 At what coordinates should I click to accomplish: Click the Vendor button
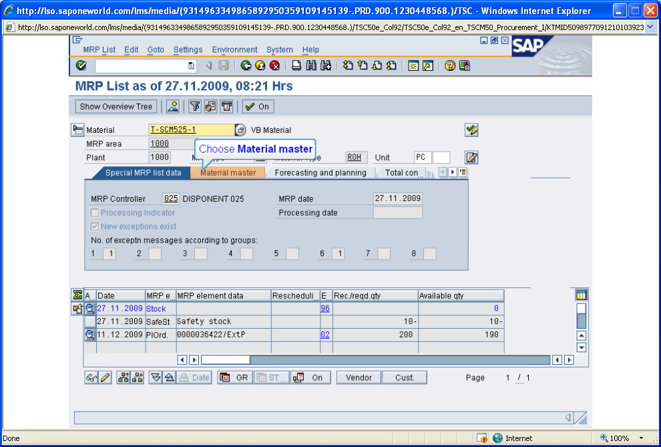tap(359, 378)
